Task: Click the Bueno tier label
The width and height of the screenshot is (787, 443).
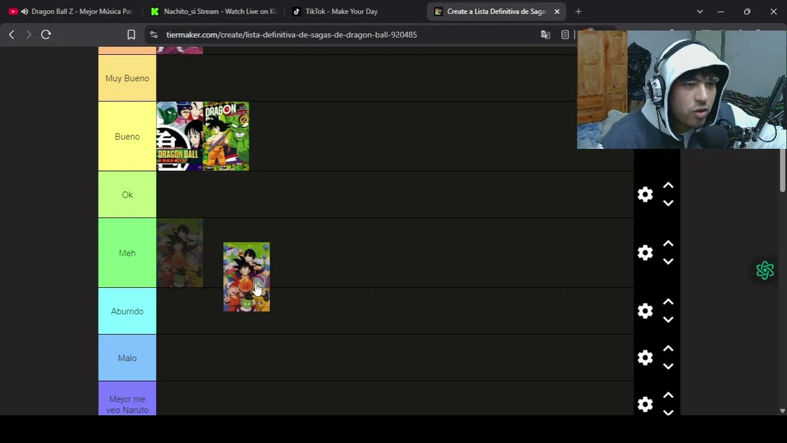Action: (x=127, y=137)
